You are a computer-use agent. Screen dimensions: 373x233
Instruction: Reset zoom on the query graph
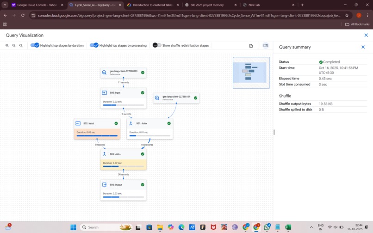coord(21,45)
